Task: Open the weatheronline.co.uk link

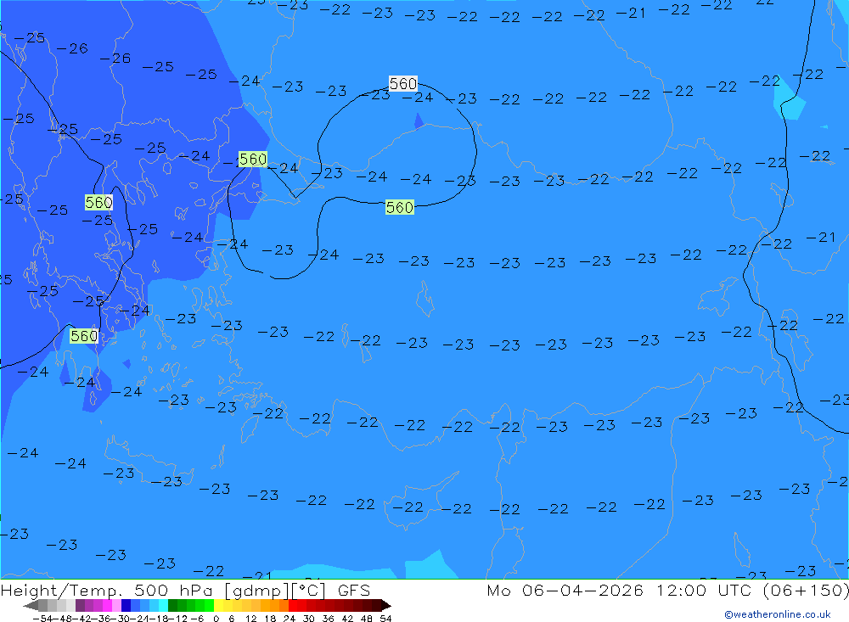Action: click(x=778, y=614)
